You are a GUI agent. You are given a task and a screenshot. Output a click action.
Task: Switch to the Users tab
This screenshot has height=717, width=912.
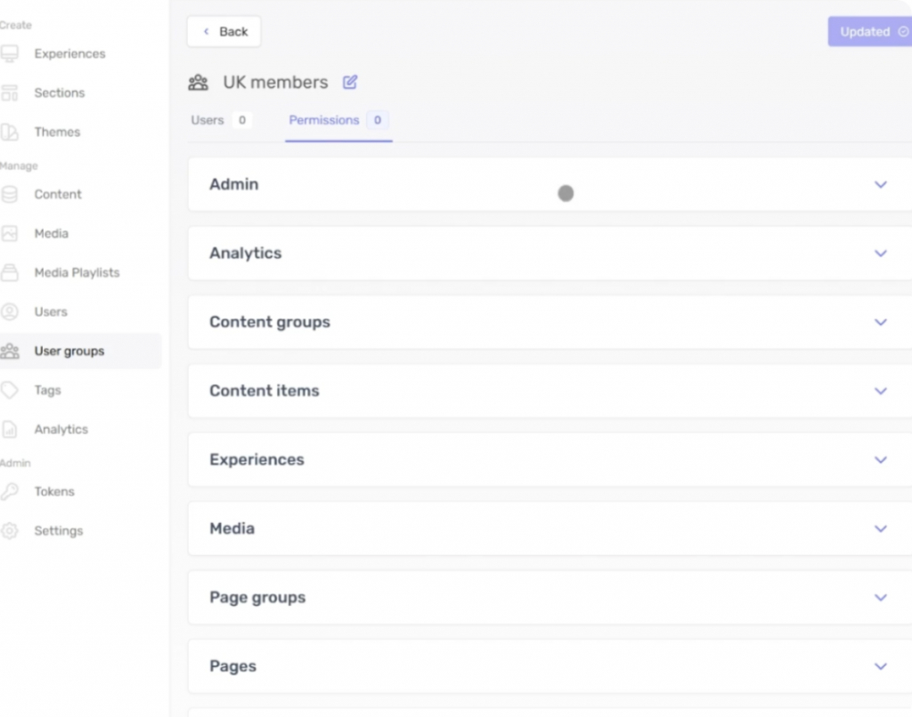[208, 120]
